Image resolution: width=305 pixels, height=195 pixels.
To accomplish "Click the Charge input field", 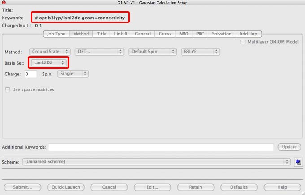I will 30,74.
